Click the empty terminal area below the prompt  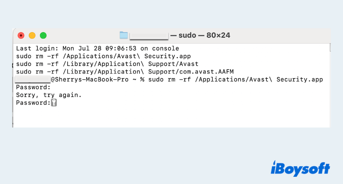point(169,117)
